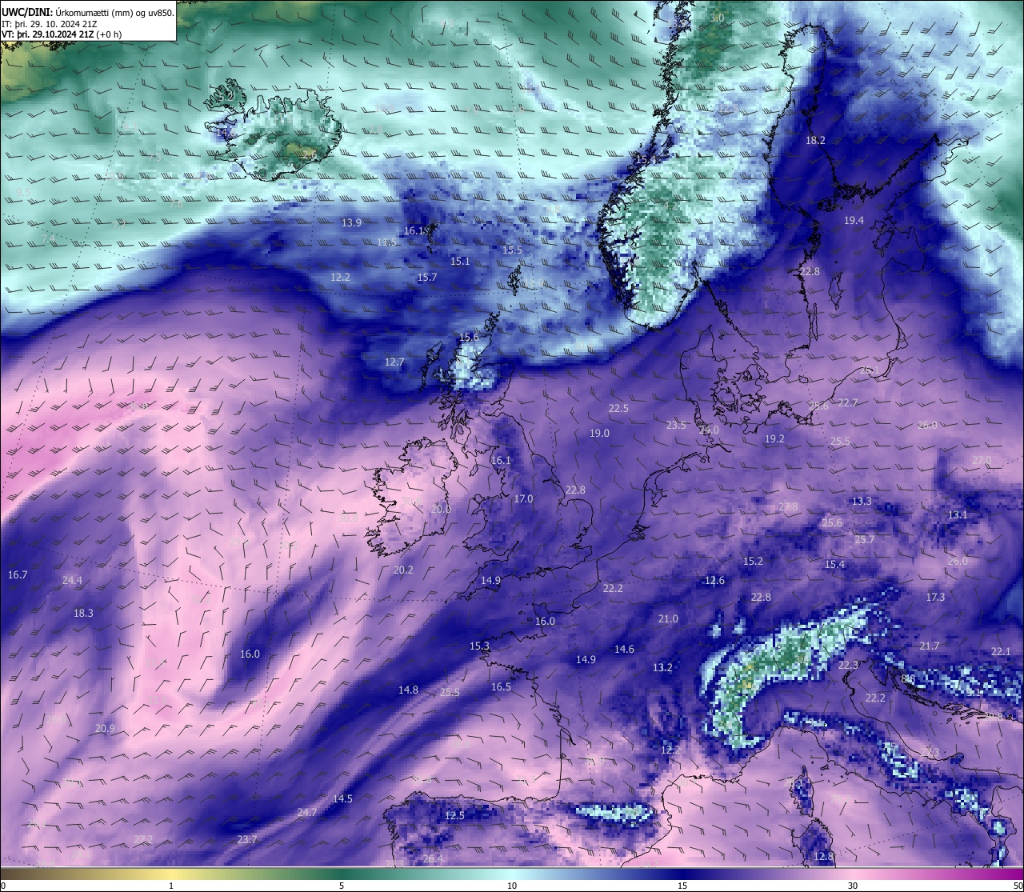Click the 22.3 value over northeastern Italy
This screenshot has width=1024, height=892.
point(848,665)
